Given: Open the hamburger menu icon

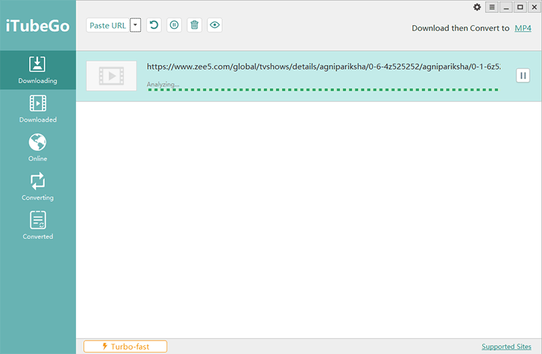Looking at the screenshot, I should coord(492,7).
